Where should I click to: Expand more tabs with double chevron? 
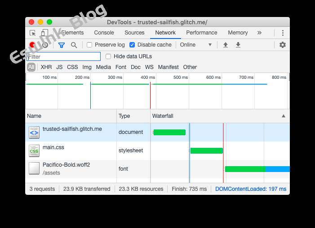coord(259,33)
